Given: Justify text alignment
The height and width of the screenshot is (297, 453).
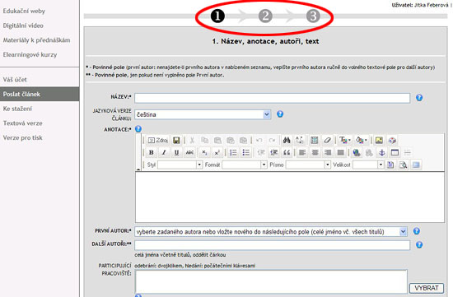Looking at the screenshot, I should coord(341,152).
